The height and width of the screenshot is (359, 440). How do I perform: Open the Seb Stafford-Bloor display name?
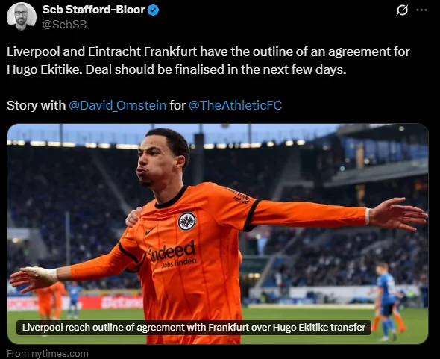point(93,10)
